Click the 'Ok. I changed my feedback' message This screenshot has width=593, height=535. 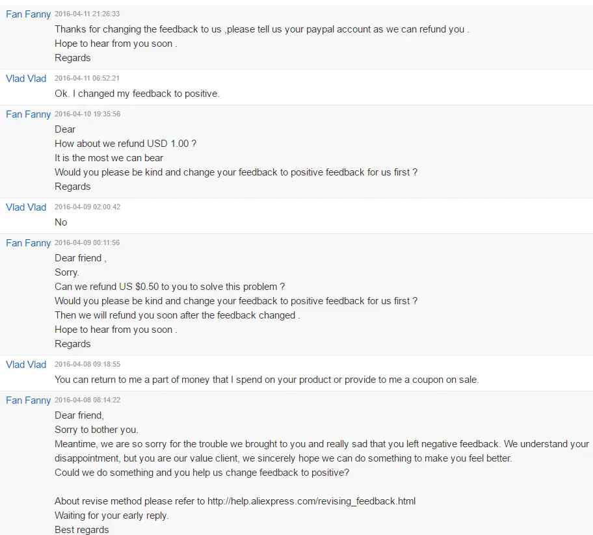point(137,94)
